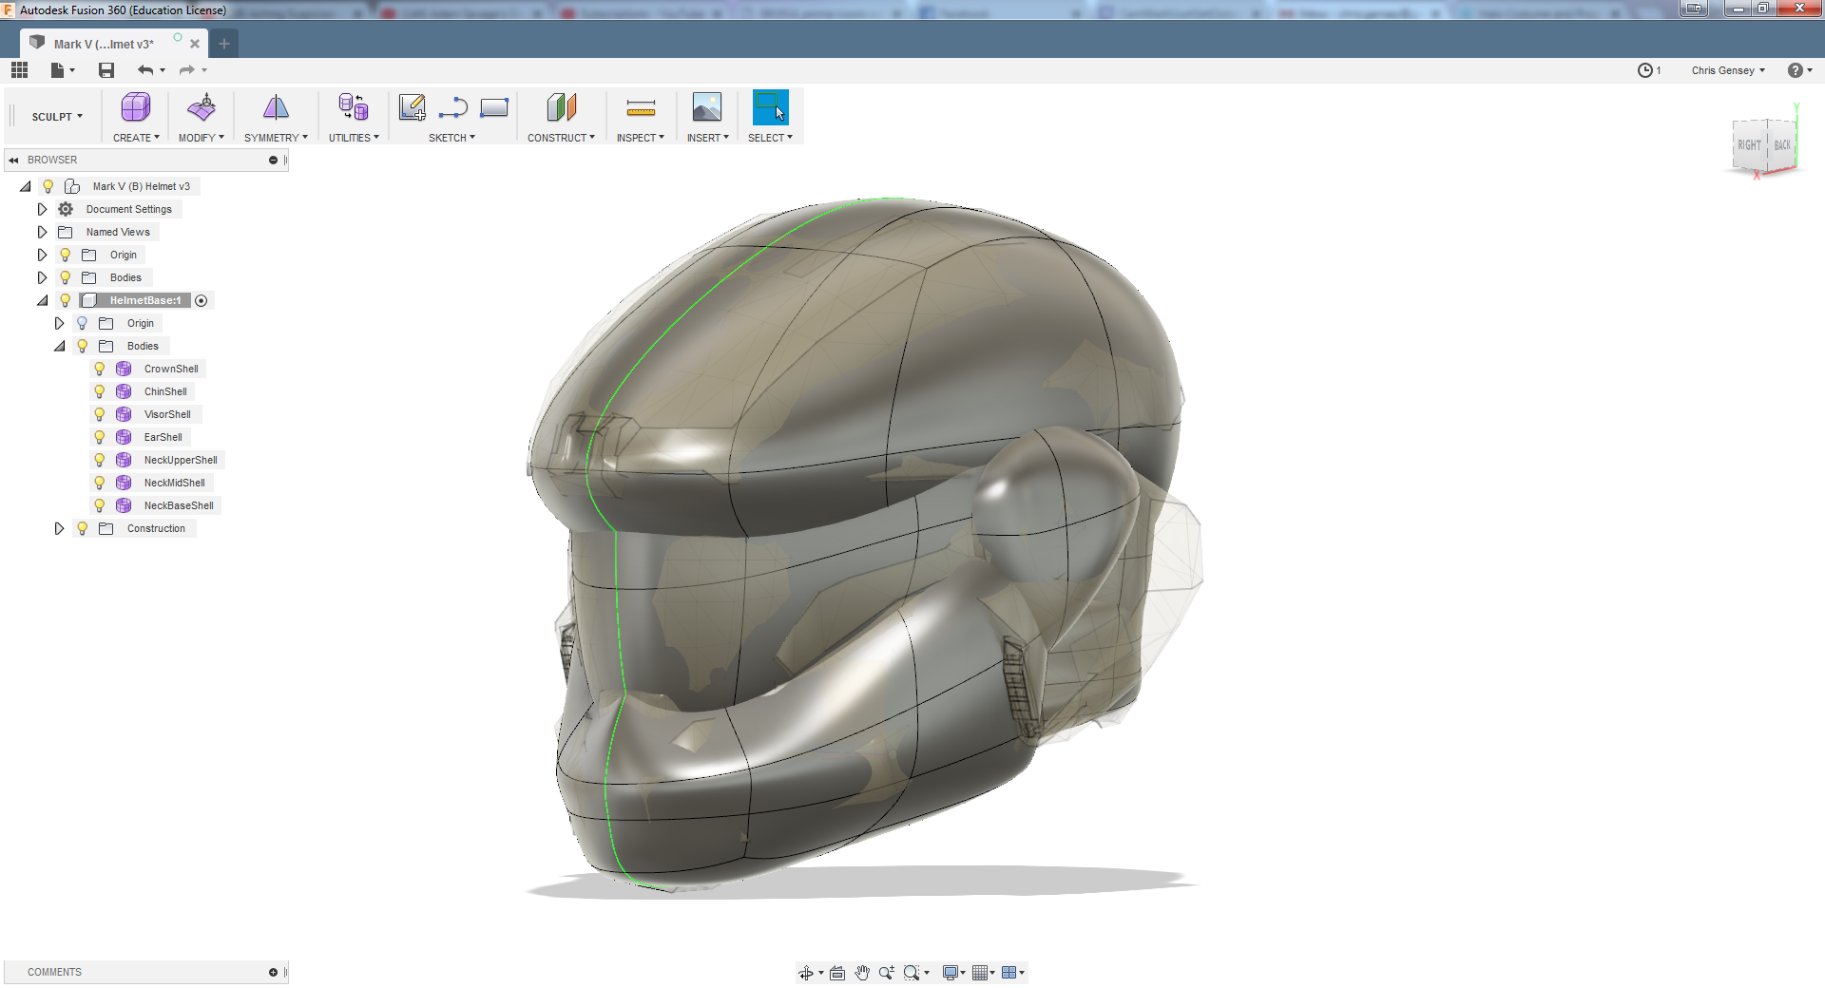Expand Document Settings node

point(42,209)
